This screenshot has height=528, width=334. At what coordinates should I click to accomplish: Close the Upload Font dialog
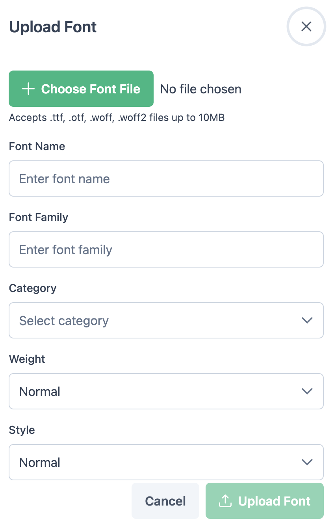[306, 26]
